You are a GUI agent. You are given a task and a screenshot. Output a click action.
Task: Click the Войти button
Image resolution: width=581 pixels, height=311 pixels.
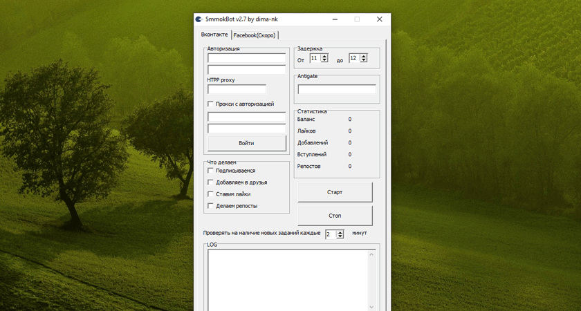point(246,143)
